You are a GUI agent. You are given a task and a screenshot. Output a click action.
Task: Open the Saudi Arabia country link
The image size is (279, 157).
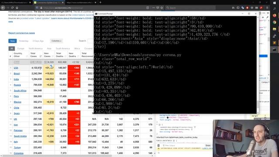[x=20, y=136]
